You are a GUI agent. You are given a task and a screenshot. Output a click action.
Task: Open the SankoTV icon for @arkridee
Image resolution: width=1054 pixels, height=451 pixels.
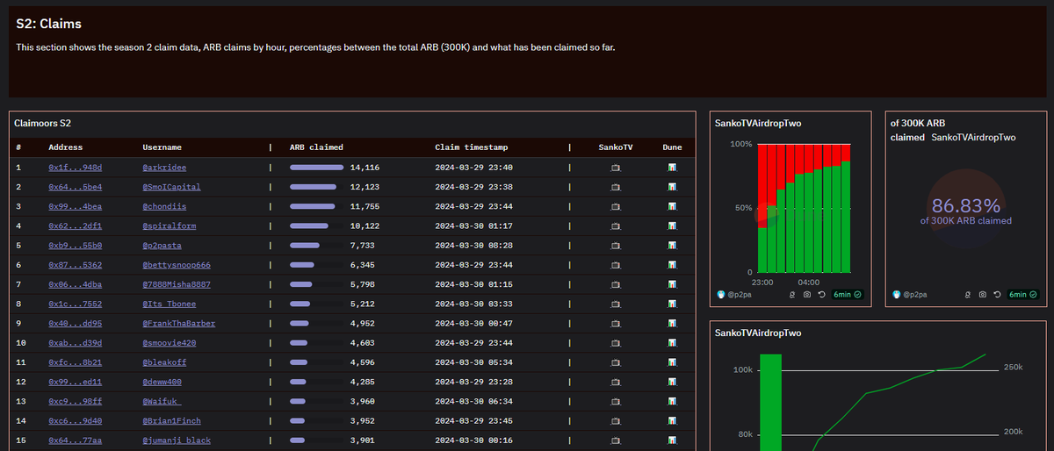point(616,167)
